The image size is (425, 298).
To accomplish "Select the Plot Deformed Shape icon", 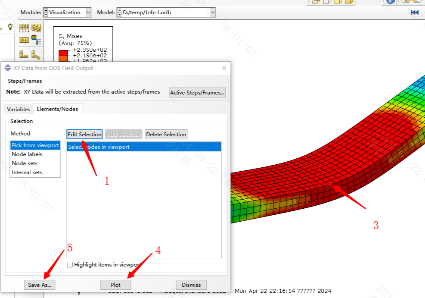I will point(36,55).
